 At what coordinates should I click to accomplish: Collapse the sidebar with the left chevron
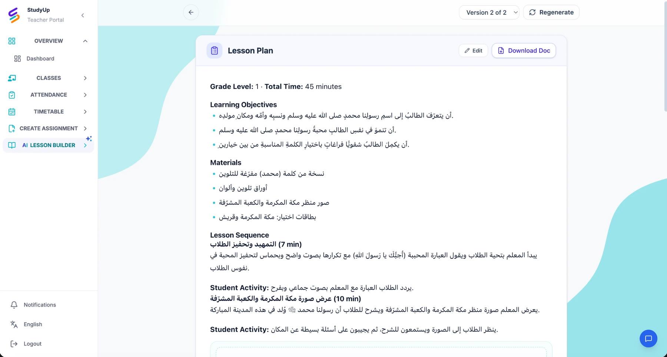click(83, 15)
